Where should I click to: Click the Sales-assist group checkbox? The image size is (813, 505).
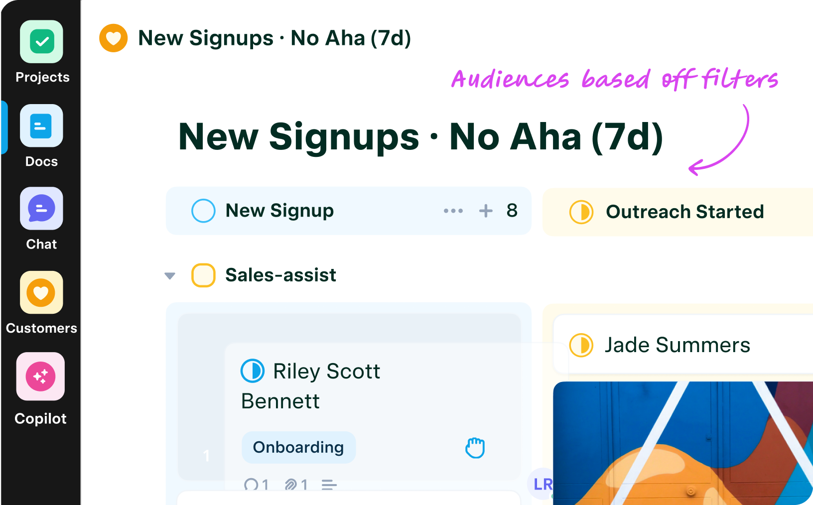click(203, 275)
